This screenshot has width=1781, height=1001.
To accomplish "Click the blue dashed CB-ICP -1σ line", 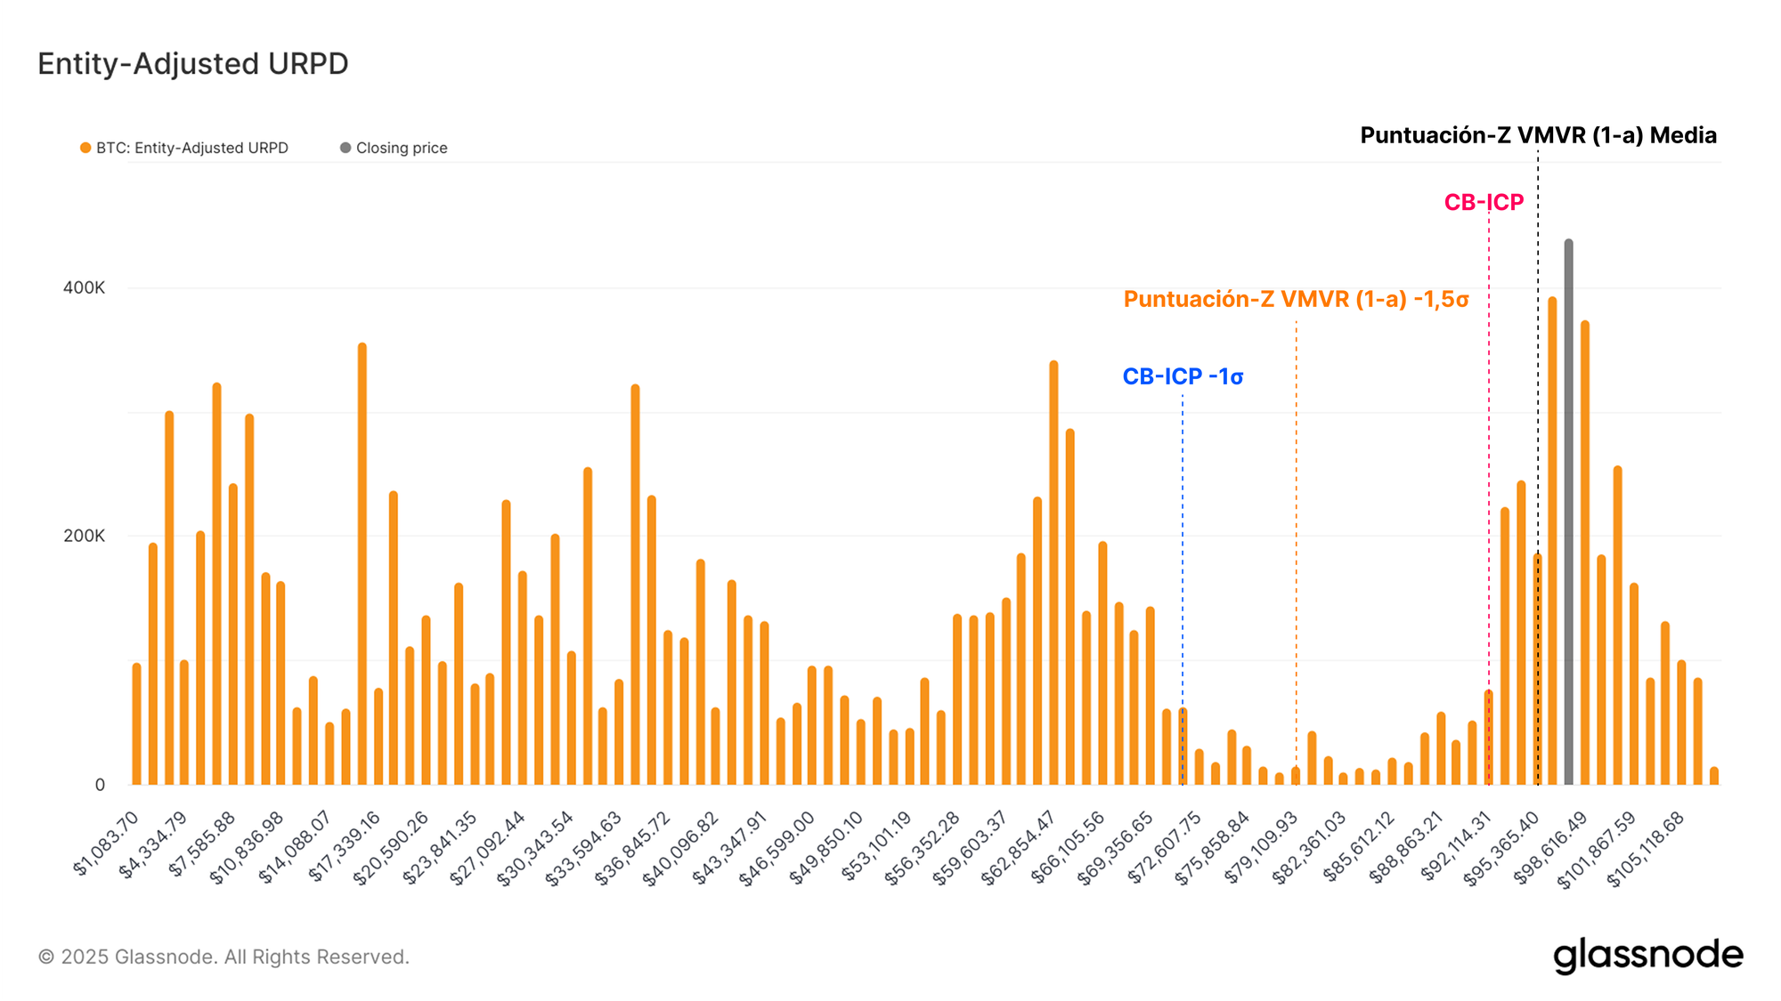I will 1183,552.
